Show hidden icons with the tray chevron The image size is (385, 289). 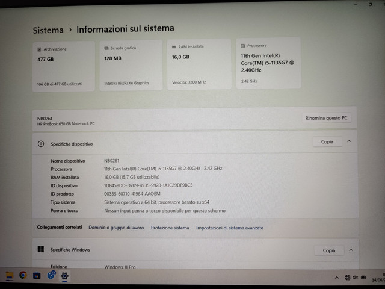[x=337, y=277]
